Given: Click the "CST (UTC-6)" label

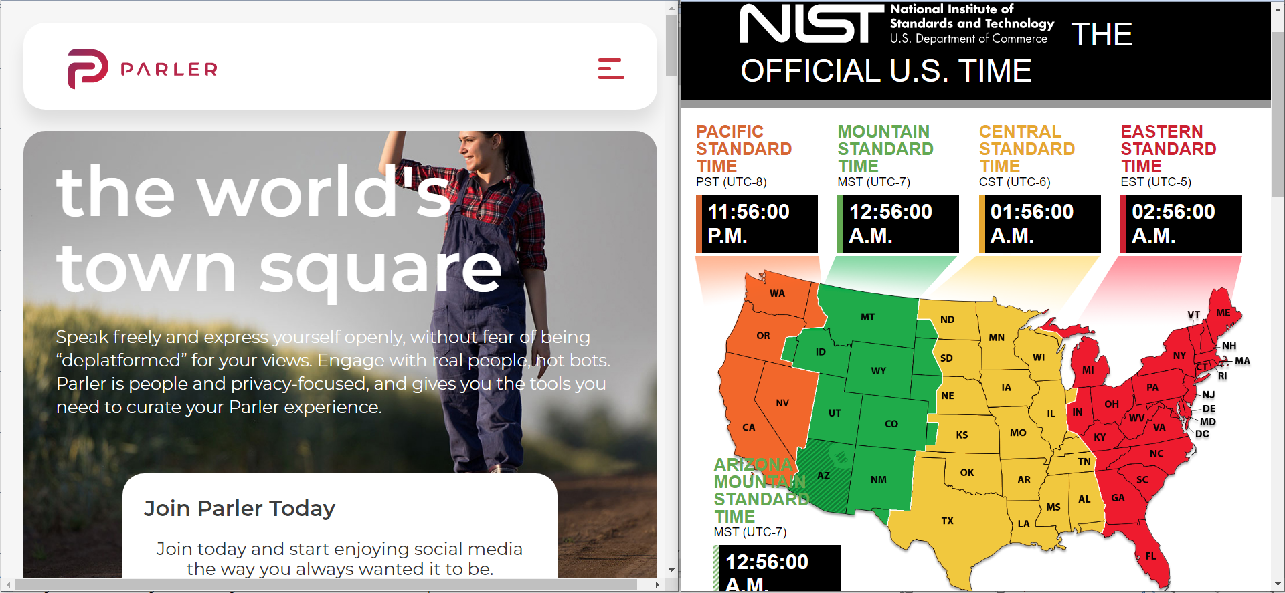Looking at the screenshot, I should point(1015,182).
